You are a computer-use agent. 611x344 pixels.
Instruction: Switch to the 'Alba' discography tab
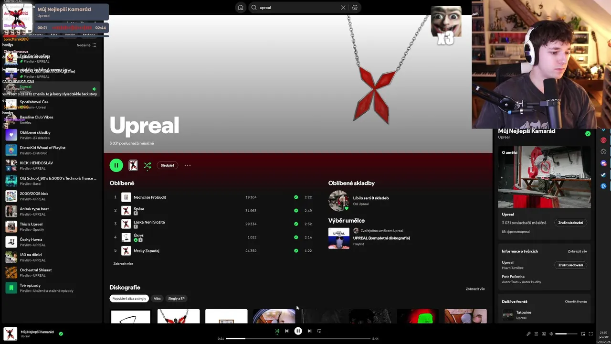(x=157, y=299)
